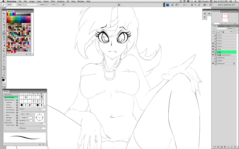Enable airbrush in the options bar

63,5
